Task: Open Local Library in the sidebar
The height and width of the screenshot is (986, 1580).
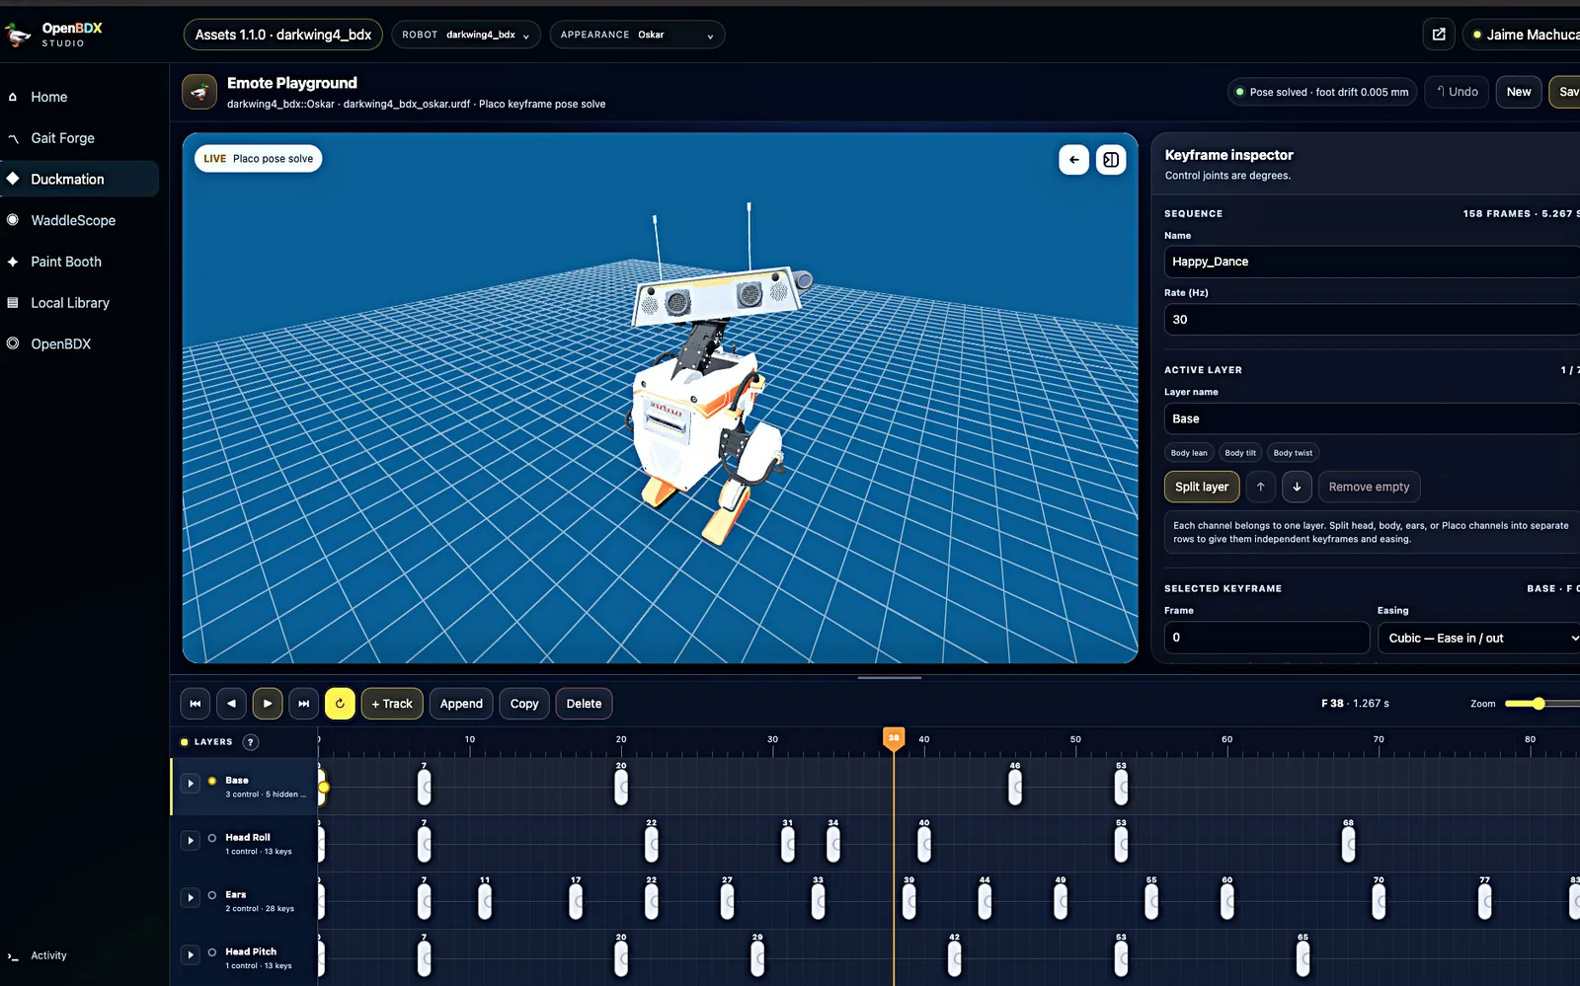Action: point(79,303)
